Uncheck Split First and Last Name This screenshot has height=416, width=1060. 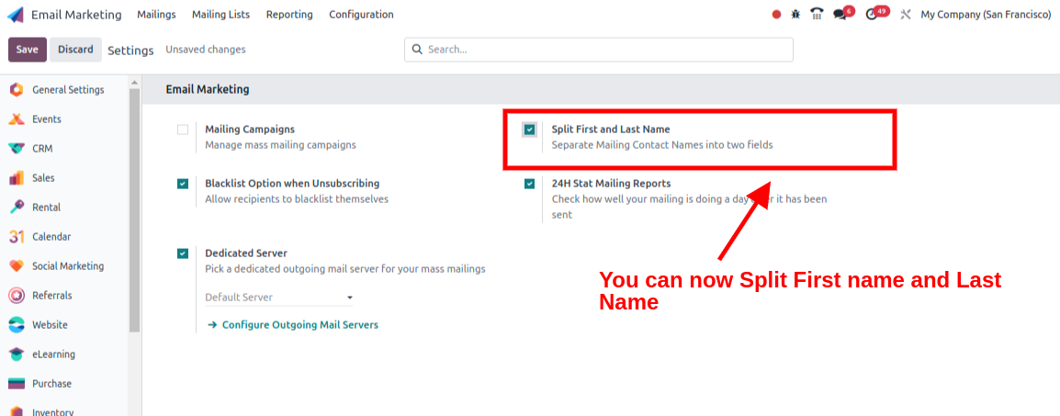(529, 129)
